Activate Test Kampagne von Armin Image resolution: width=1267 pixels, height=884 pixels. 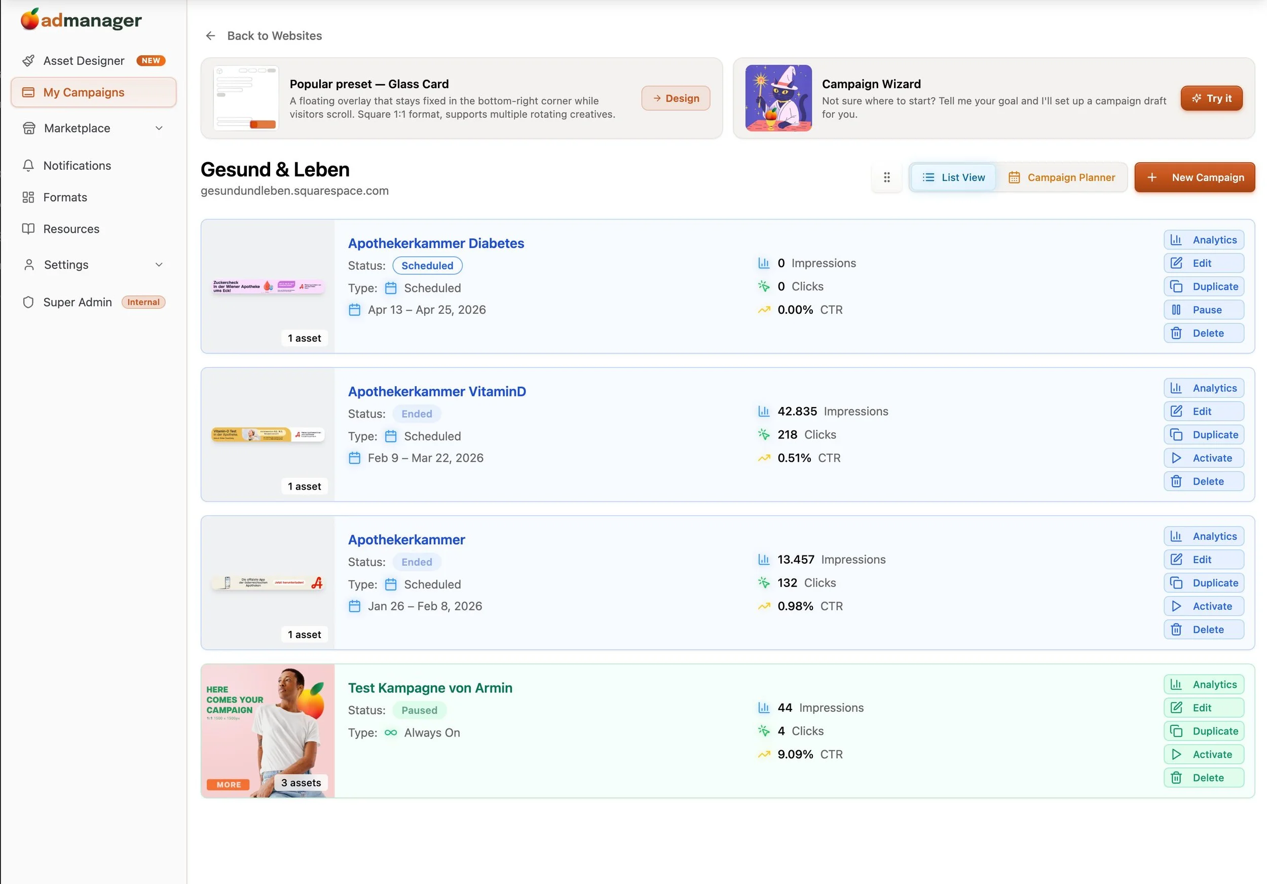(1204, 754)
